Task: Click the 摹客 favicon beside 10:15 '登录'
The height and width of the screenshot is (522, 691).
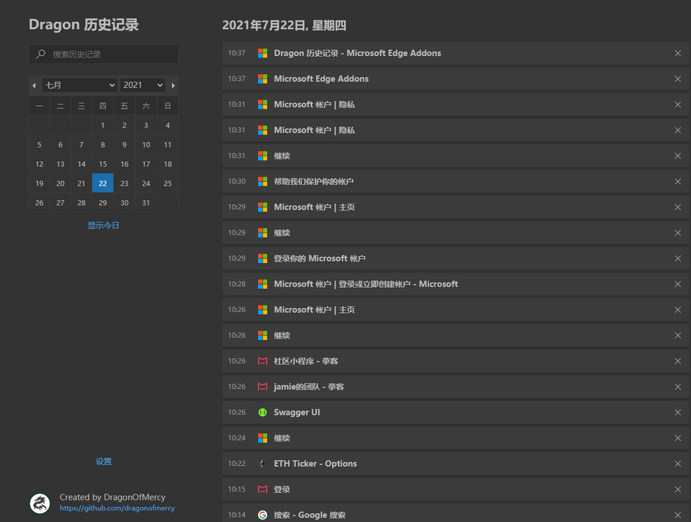Action: [x=262, y=489]
